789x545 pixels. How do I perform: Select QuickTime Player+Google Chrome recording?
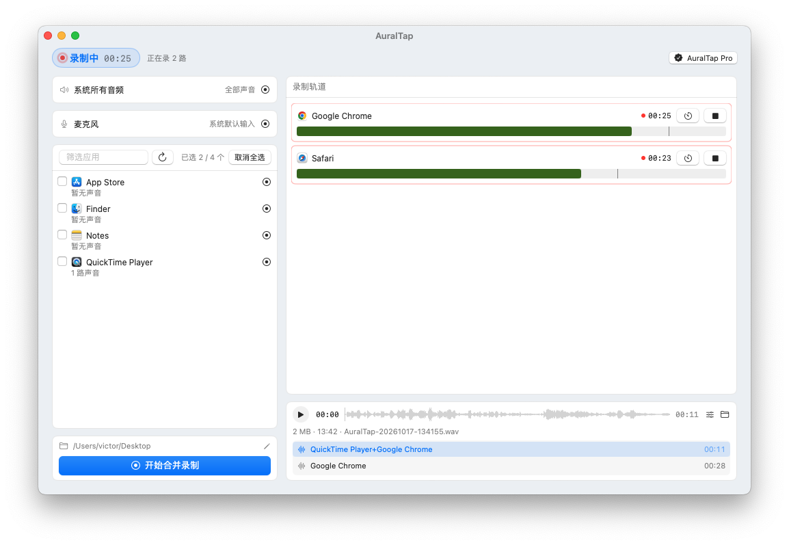511,449
